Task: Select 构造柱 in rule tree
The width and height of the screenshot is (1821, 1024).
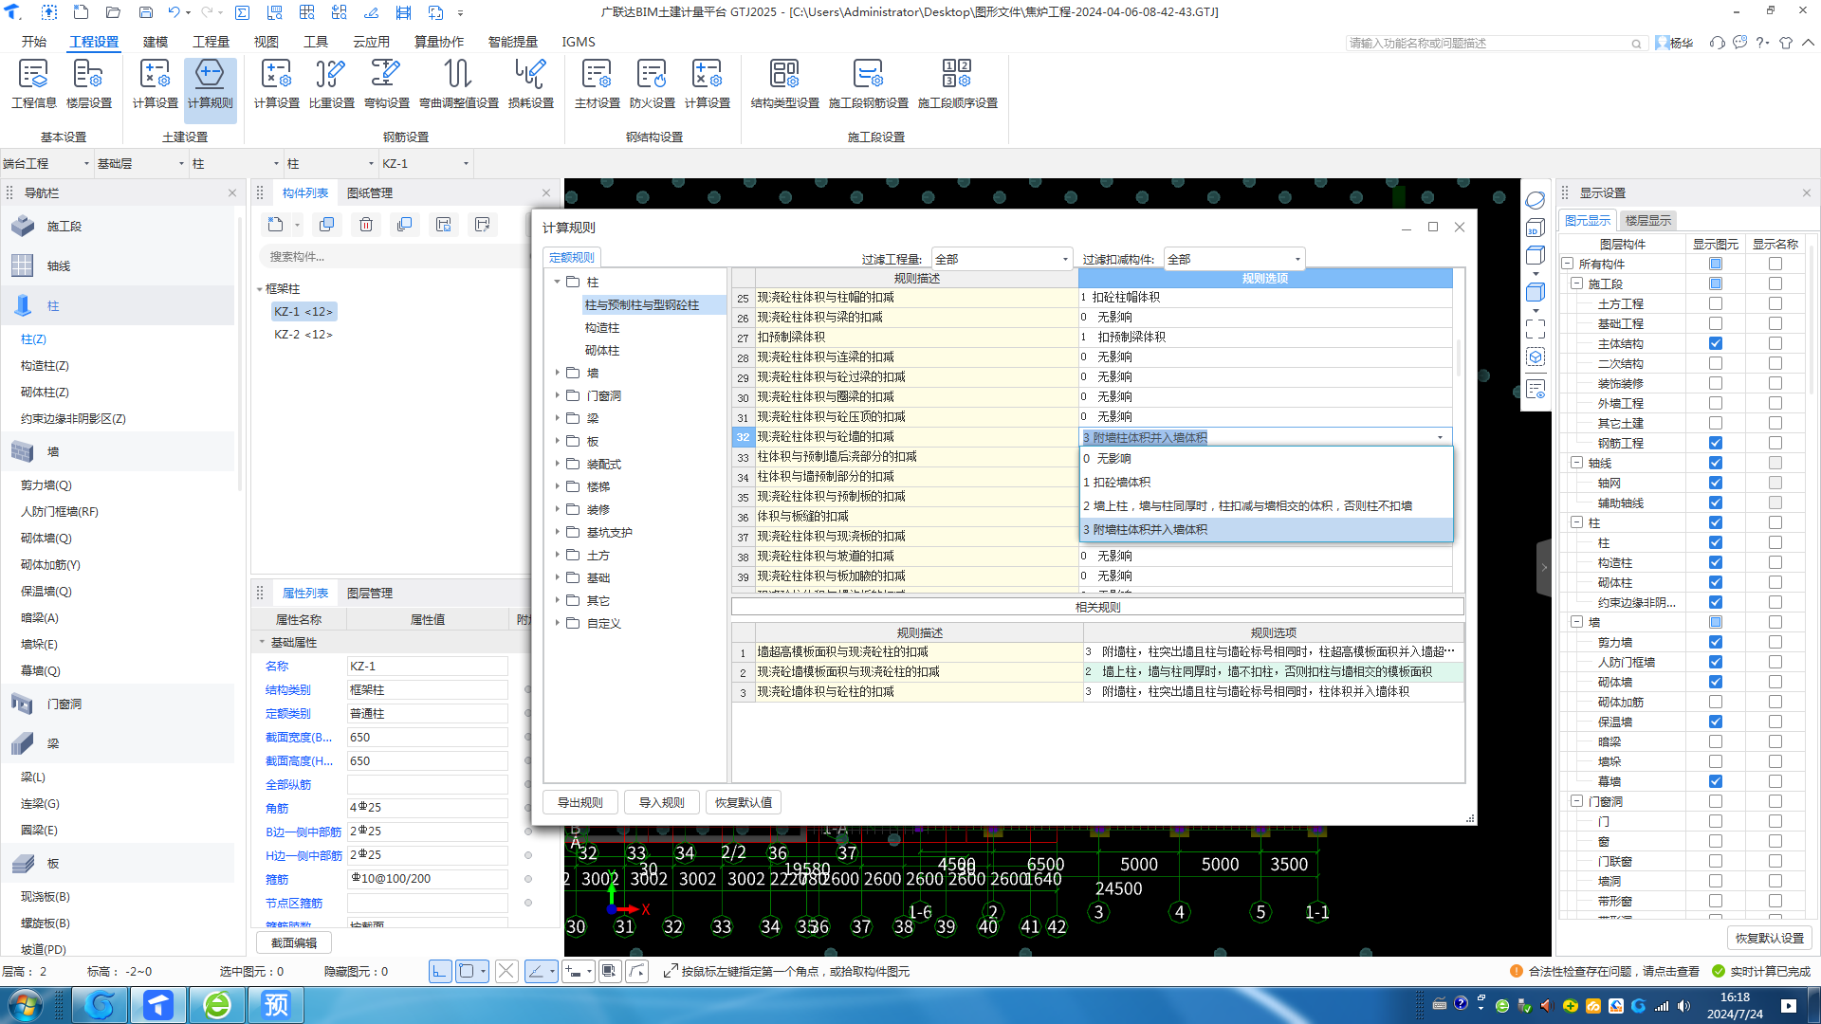Action: point(602,327)
